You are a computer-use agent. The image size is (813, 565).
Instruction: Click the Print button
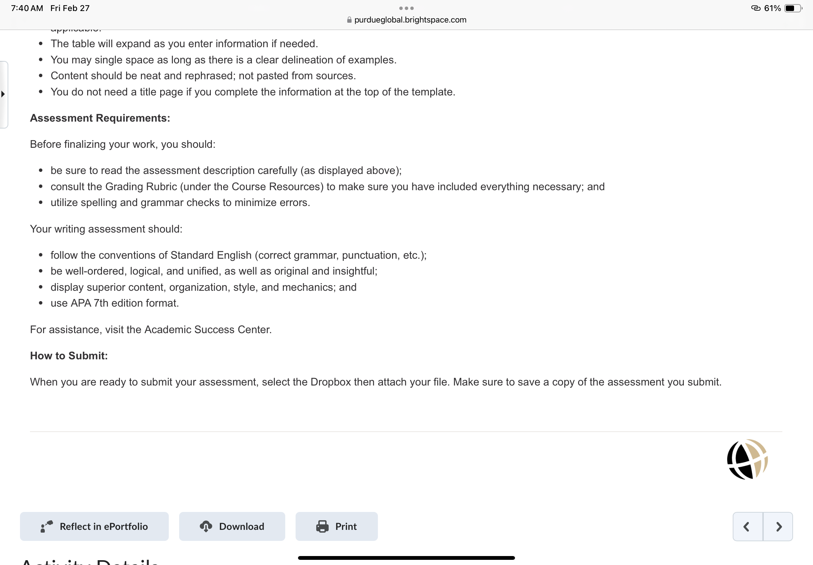point(337,526)
